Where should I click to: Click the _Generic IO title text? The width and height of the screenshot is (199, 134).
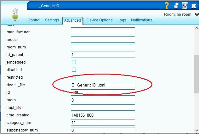pos(49,6)
